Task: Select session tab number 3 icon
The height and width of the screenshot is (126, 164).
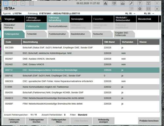Action: (x=23, y=3)
